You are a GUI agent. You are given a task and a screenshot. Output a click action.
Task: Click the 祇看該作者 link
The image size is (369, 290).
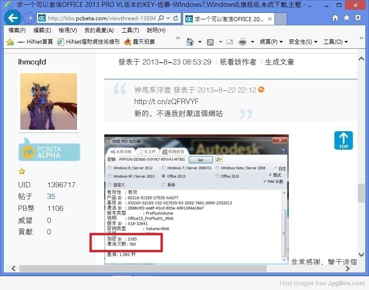point(238,62)
